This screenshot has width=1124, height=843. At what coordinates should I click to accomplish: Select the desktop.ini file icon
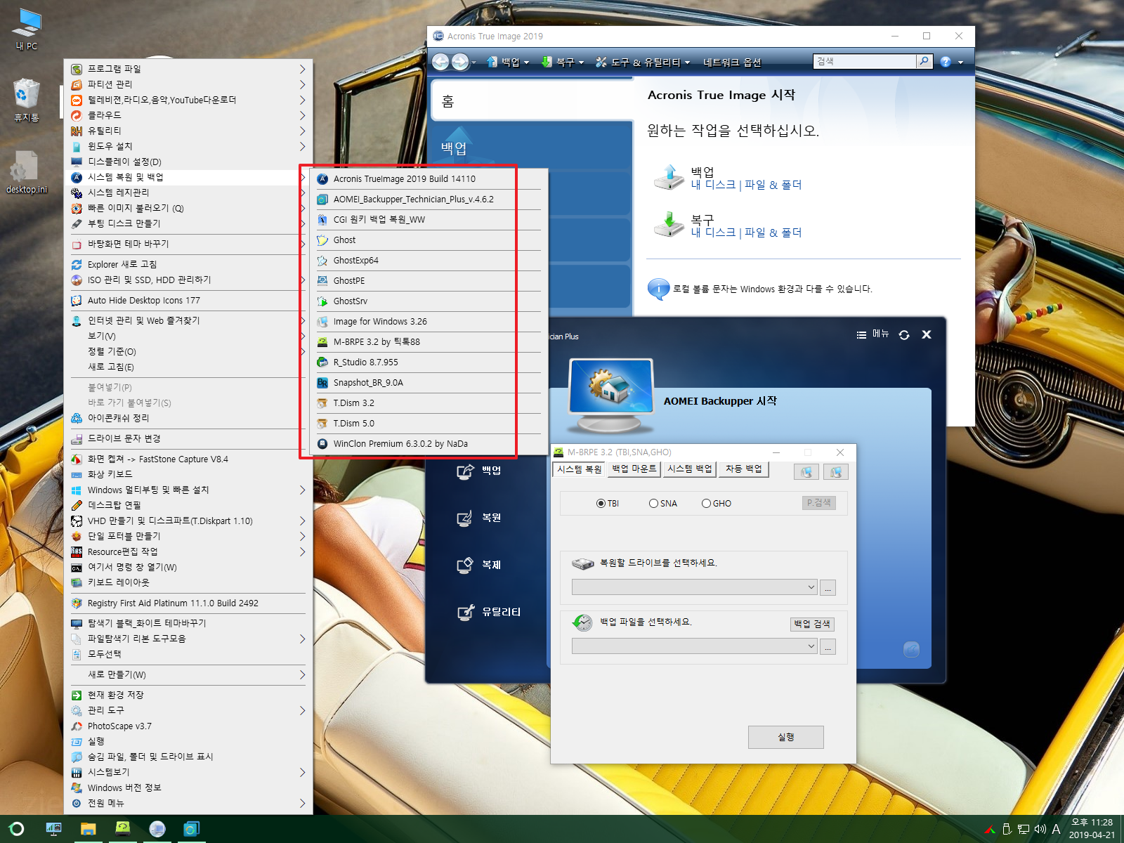[27, 172]
